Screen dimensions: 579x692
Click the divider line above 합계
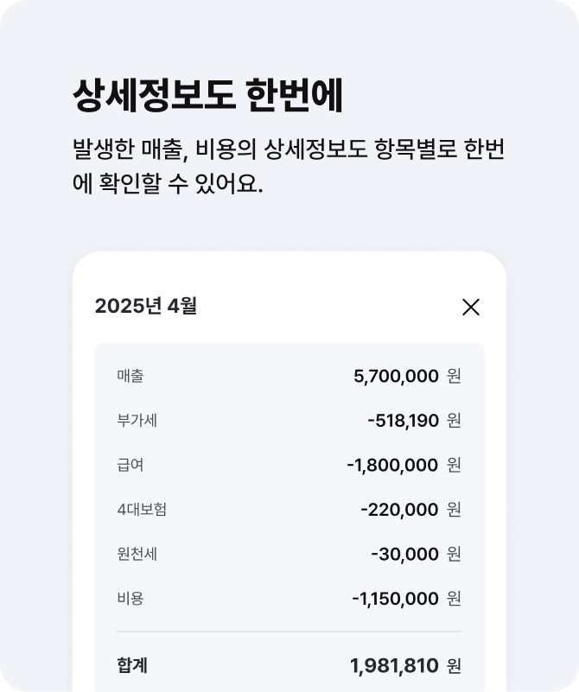pos(289,632)
